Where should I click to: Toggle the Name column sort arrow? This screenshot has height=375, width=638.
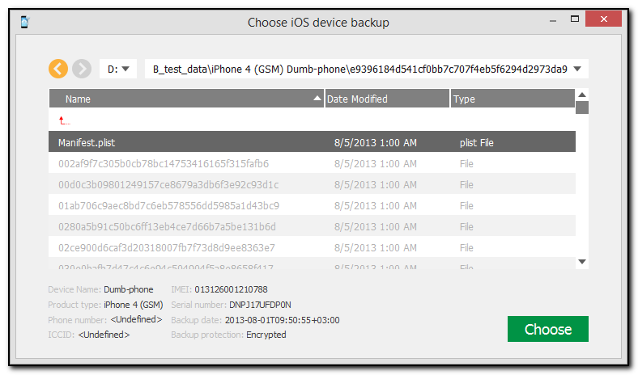pyautogui.click(x=317, y=99)
